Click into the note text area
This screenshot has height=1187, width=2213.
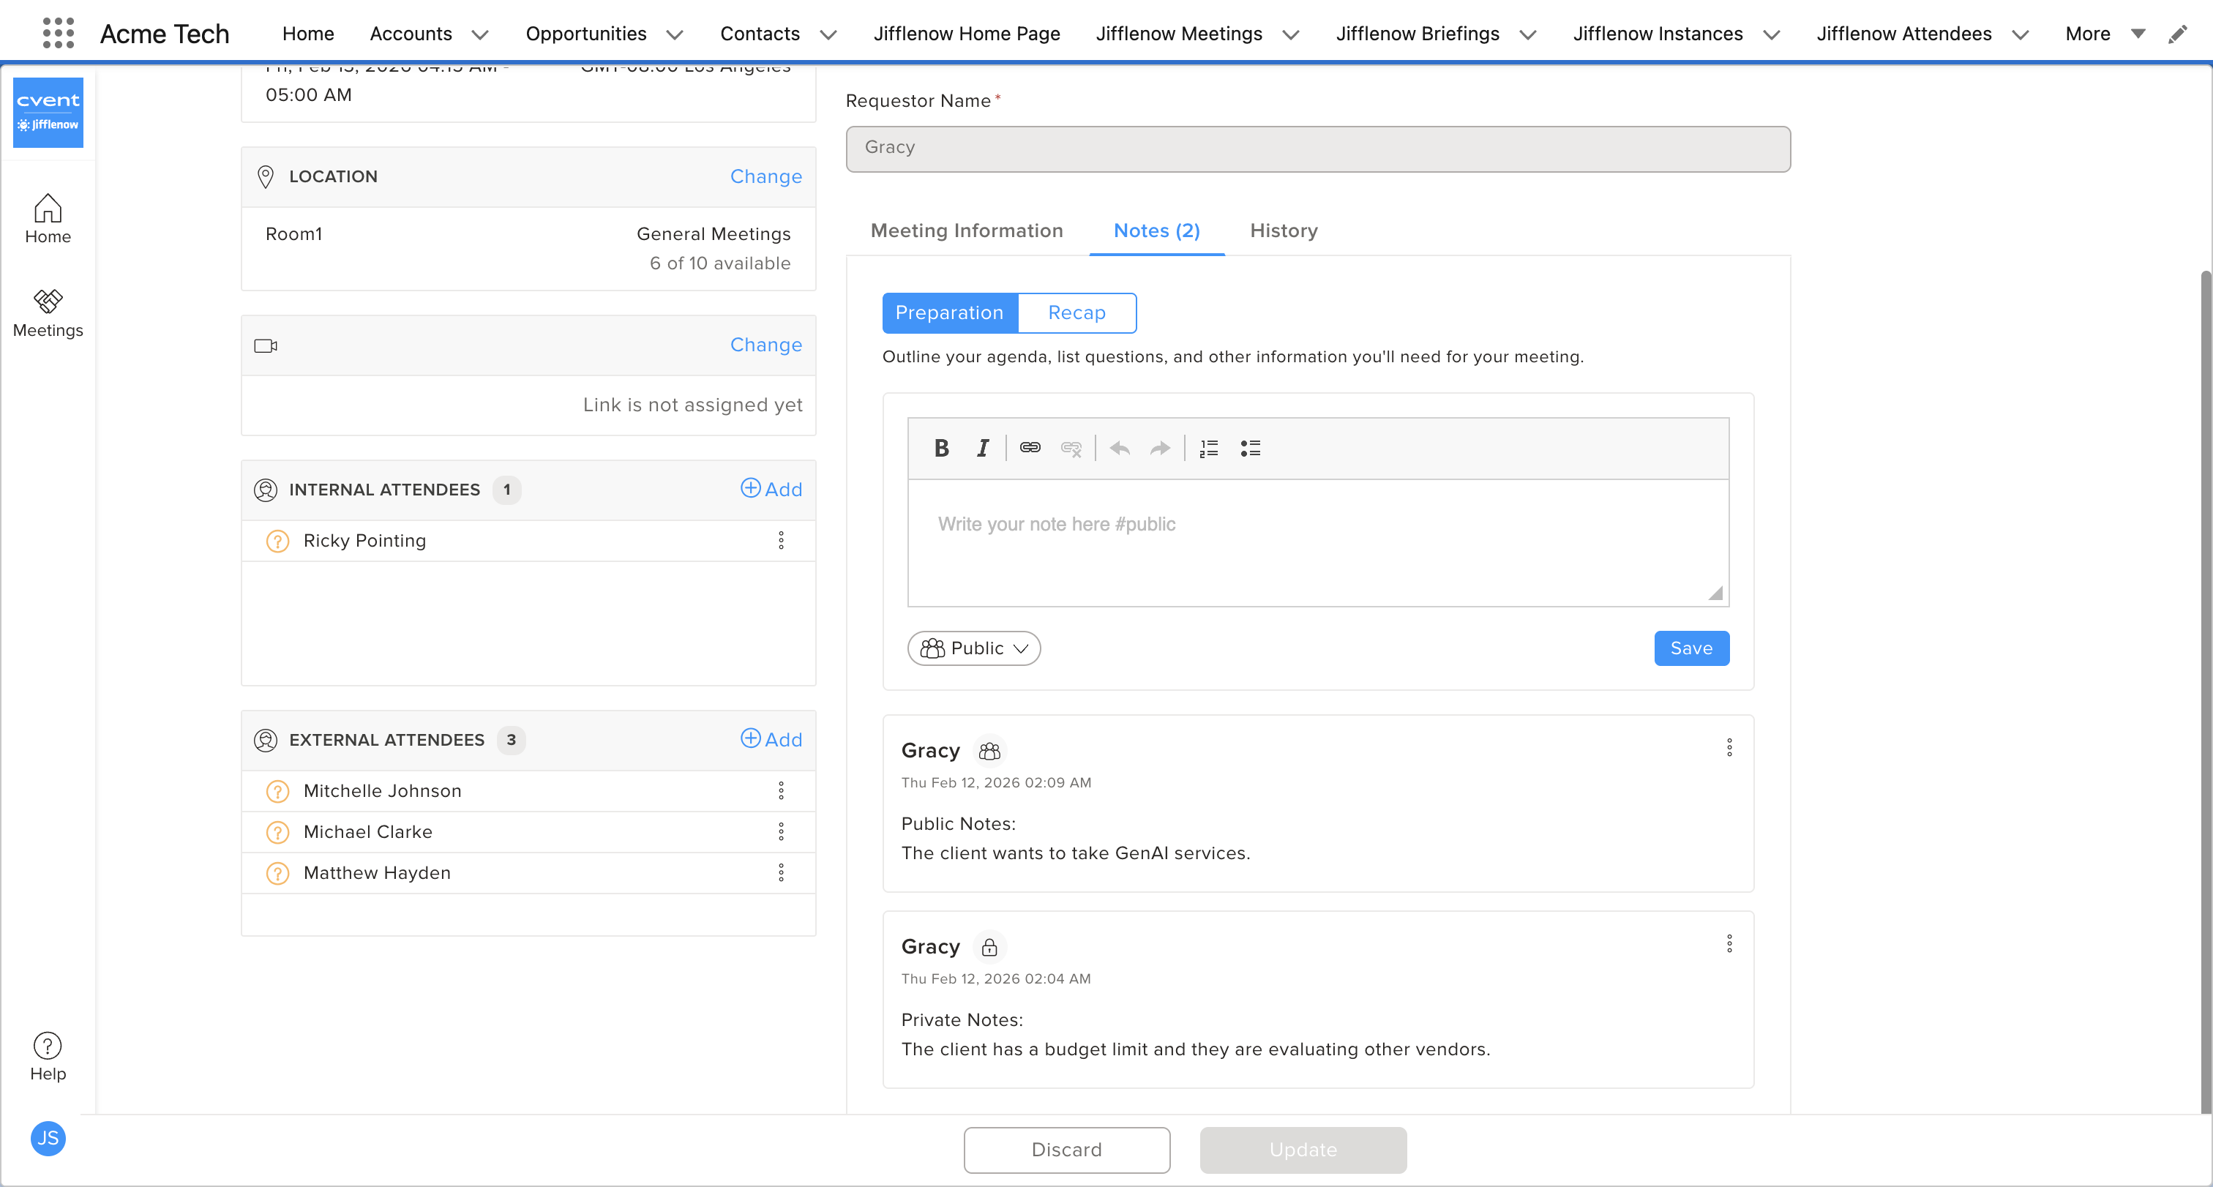(x=1317, y=541)
